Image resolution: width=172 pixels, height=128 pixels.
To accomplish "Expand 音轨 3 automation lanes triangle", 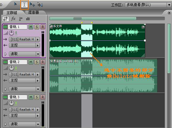I will 5,124.
